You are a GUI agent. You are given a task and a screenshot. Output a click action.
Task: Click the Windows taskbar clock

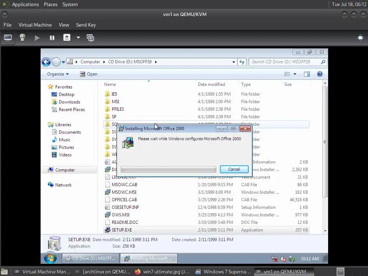309,259
